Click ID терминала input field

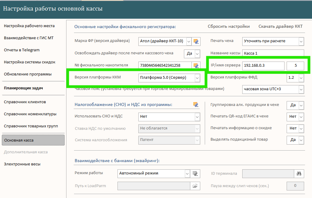click(x=268, y=174)
